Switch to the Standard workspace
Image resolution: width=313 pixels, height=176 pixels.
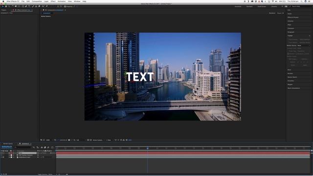pos(249,6)
